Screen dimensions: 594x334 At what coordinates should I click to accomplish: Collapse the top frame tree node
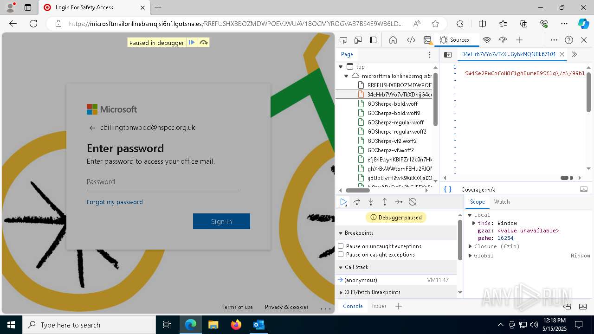(341, 67)
